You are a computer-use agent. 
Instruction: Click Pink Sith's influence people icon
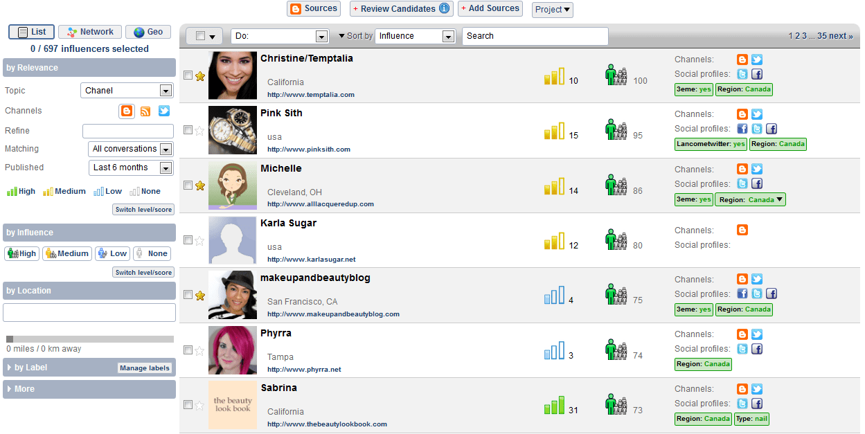pyautogui.click(x=616, y=129)
